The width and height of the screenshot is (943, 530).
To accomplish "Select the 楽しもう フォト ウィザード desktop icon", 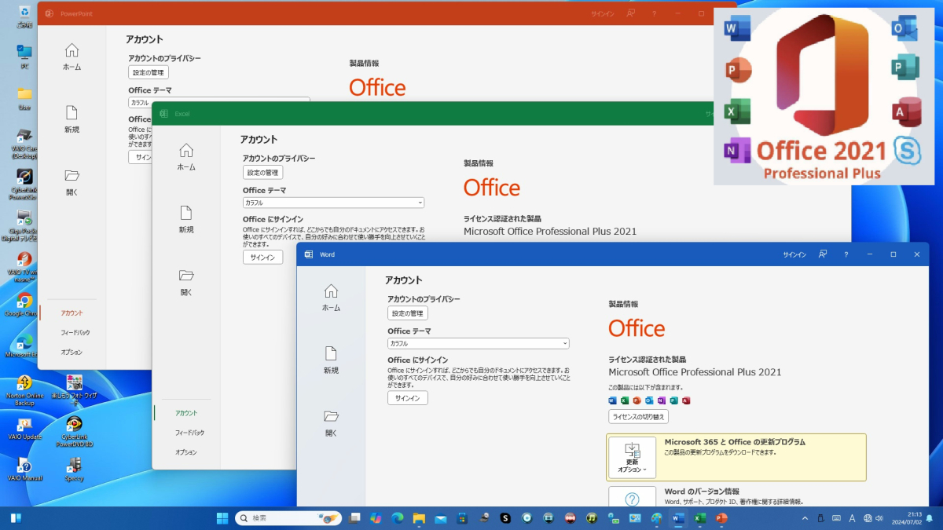I will point(75,389).
